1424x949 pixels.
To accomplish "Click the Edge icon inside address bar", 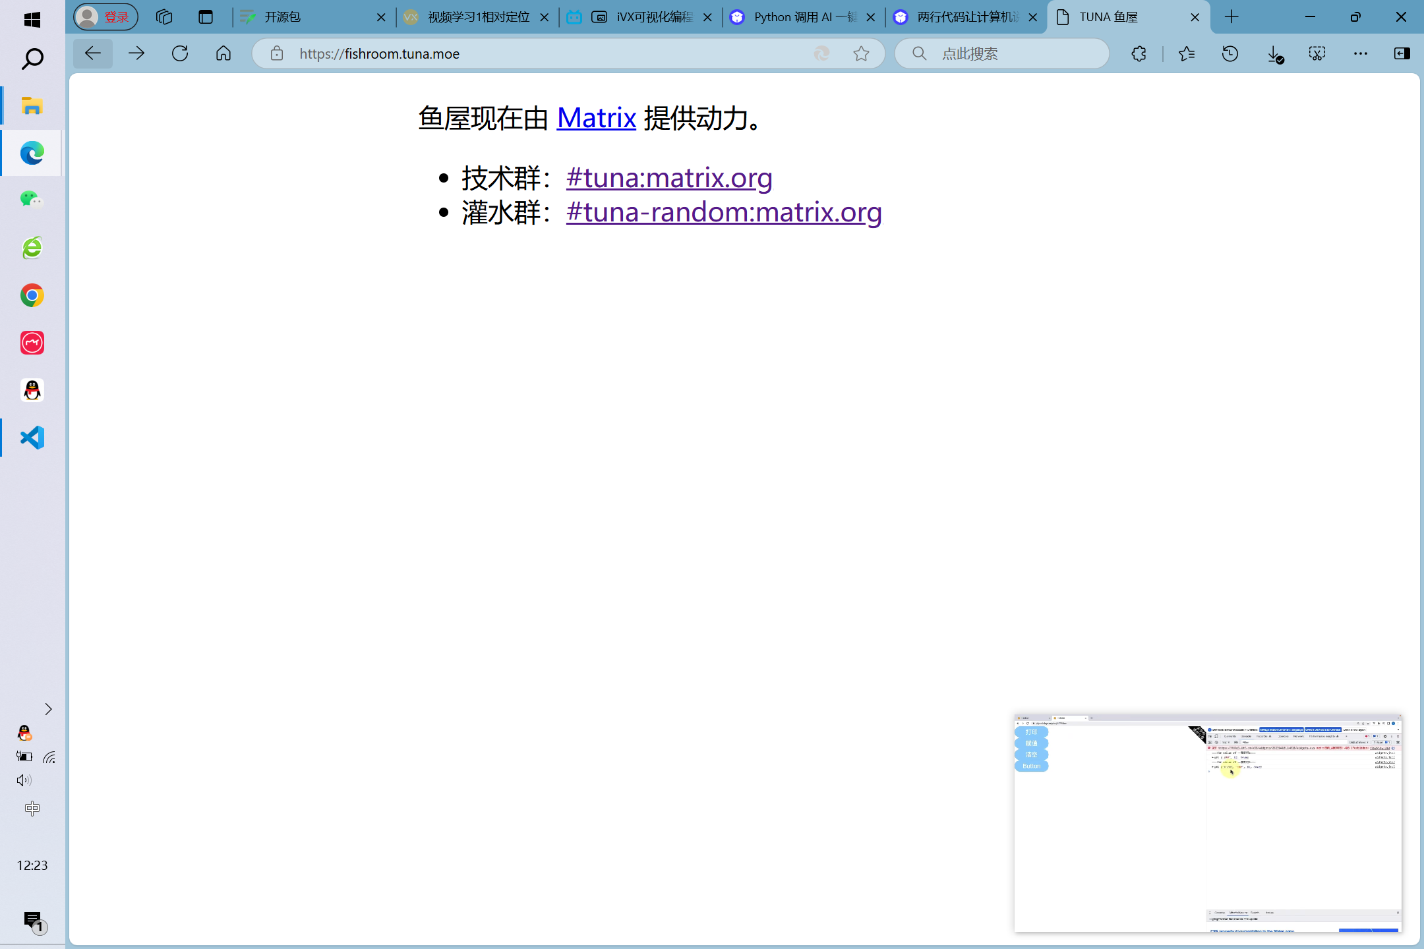I will [x=822, y=53].
